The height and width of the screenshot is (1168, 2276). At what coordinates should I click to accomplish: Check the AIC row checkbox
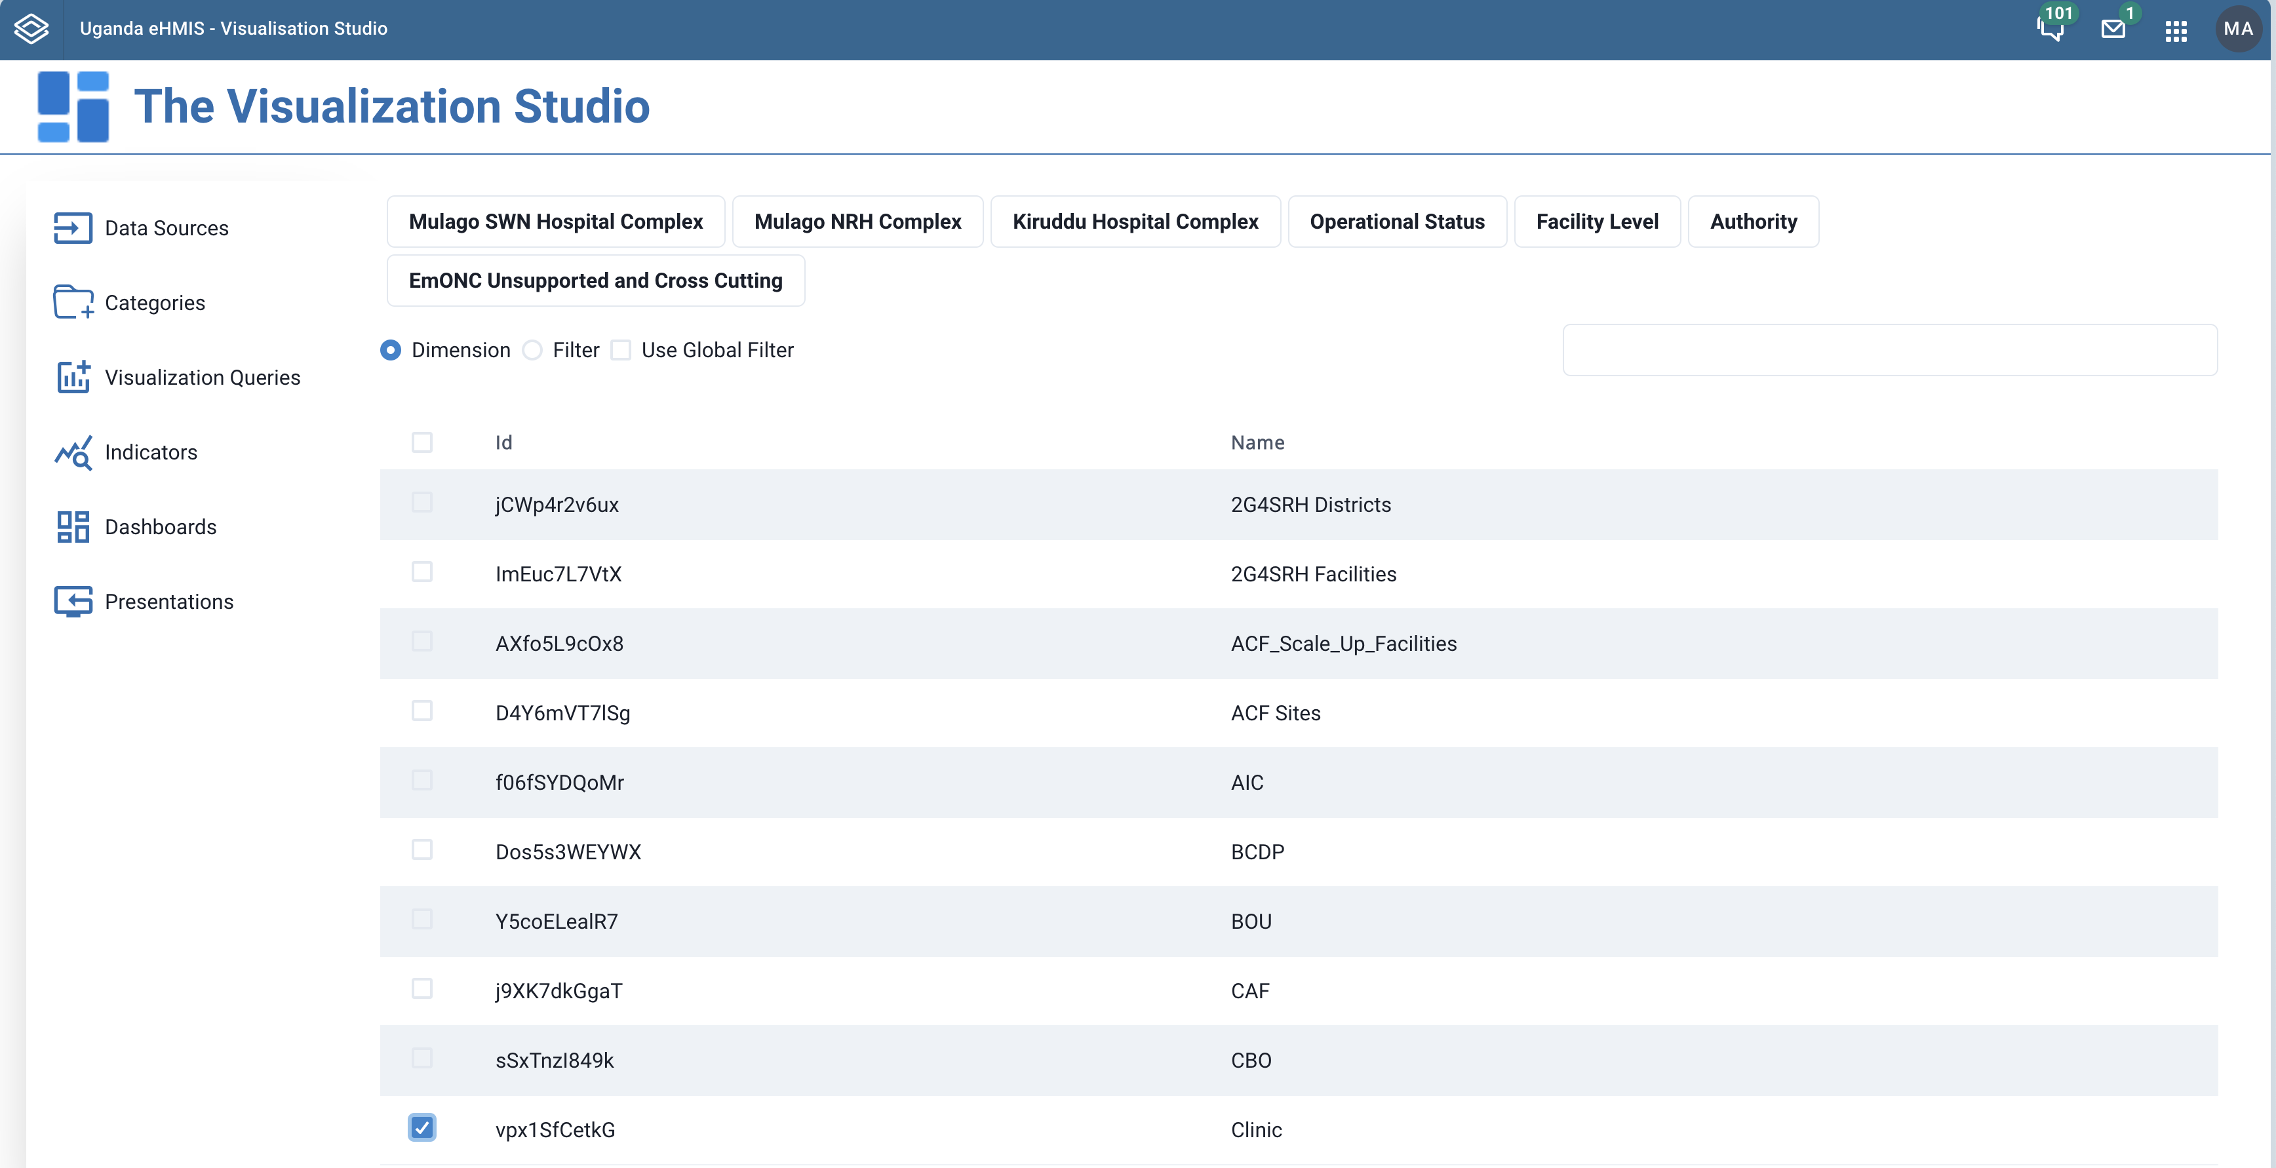coord(422,780)
